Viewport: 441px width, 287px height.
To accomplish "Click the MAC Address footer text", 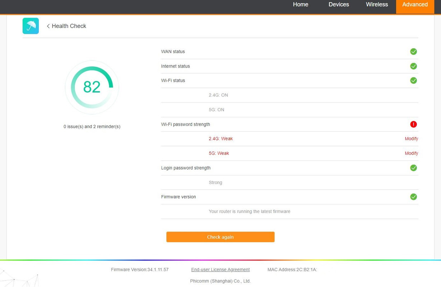I will (292, 269).
